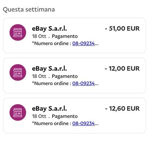Click the store icon for the 12,60 EUR payment
This screenshot has width=149, height=144.
coord(18,112)
